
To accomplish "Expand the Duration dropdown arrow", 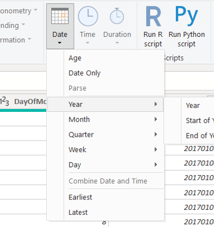I will point(117,43).
